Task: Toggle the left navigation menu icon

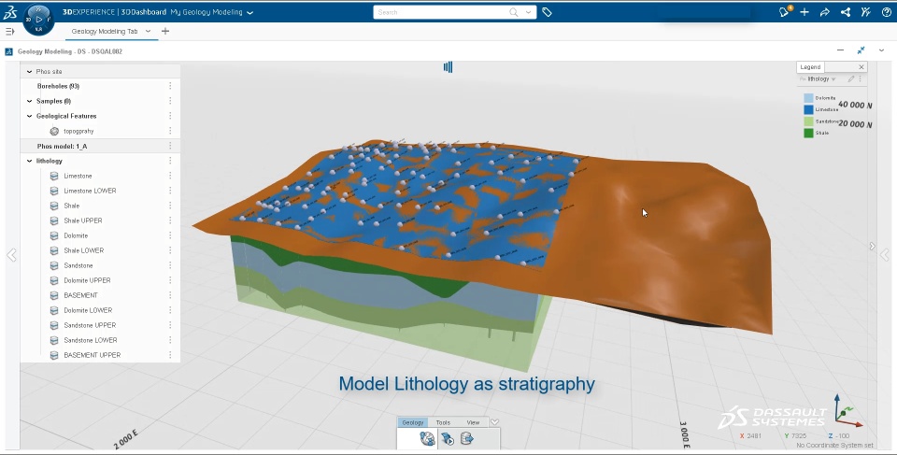Action: pyautogui.click(x=9, y=32)
